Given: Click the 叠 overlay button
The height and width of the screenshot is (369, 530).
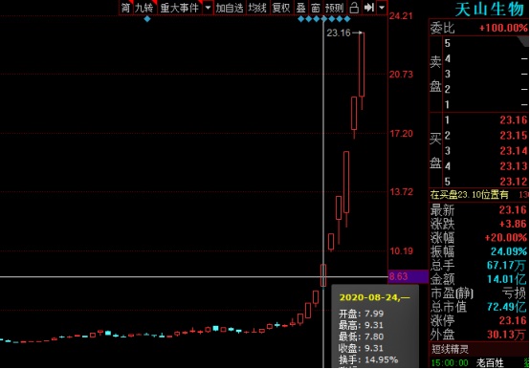Looking at the screenshot, I should point(300,8).
